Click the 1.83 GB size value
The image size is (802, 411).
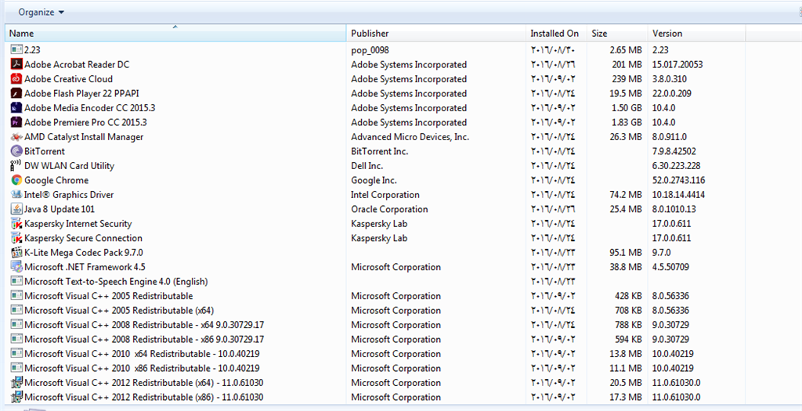(627, 122)
